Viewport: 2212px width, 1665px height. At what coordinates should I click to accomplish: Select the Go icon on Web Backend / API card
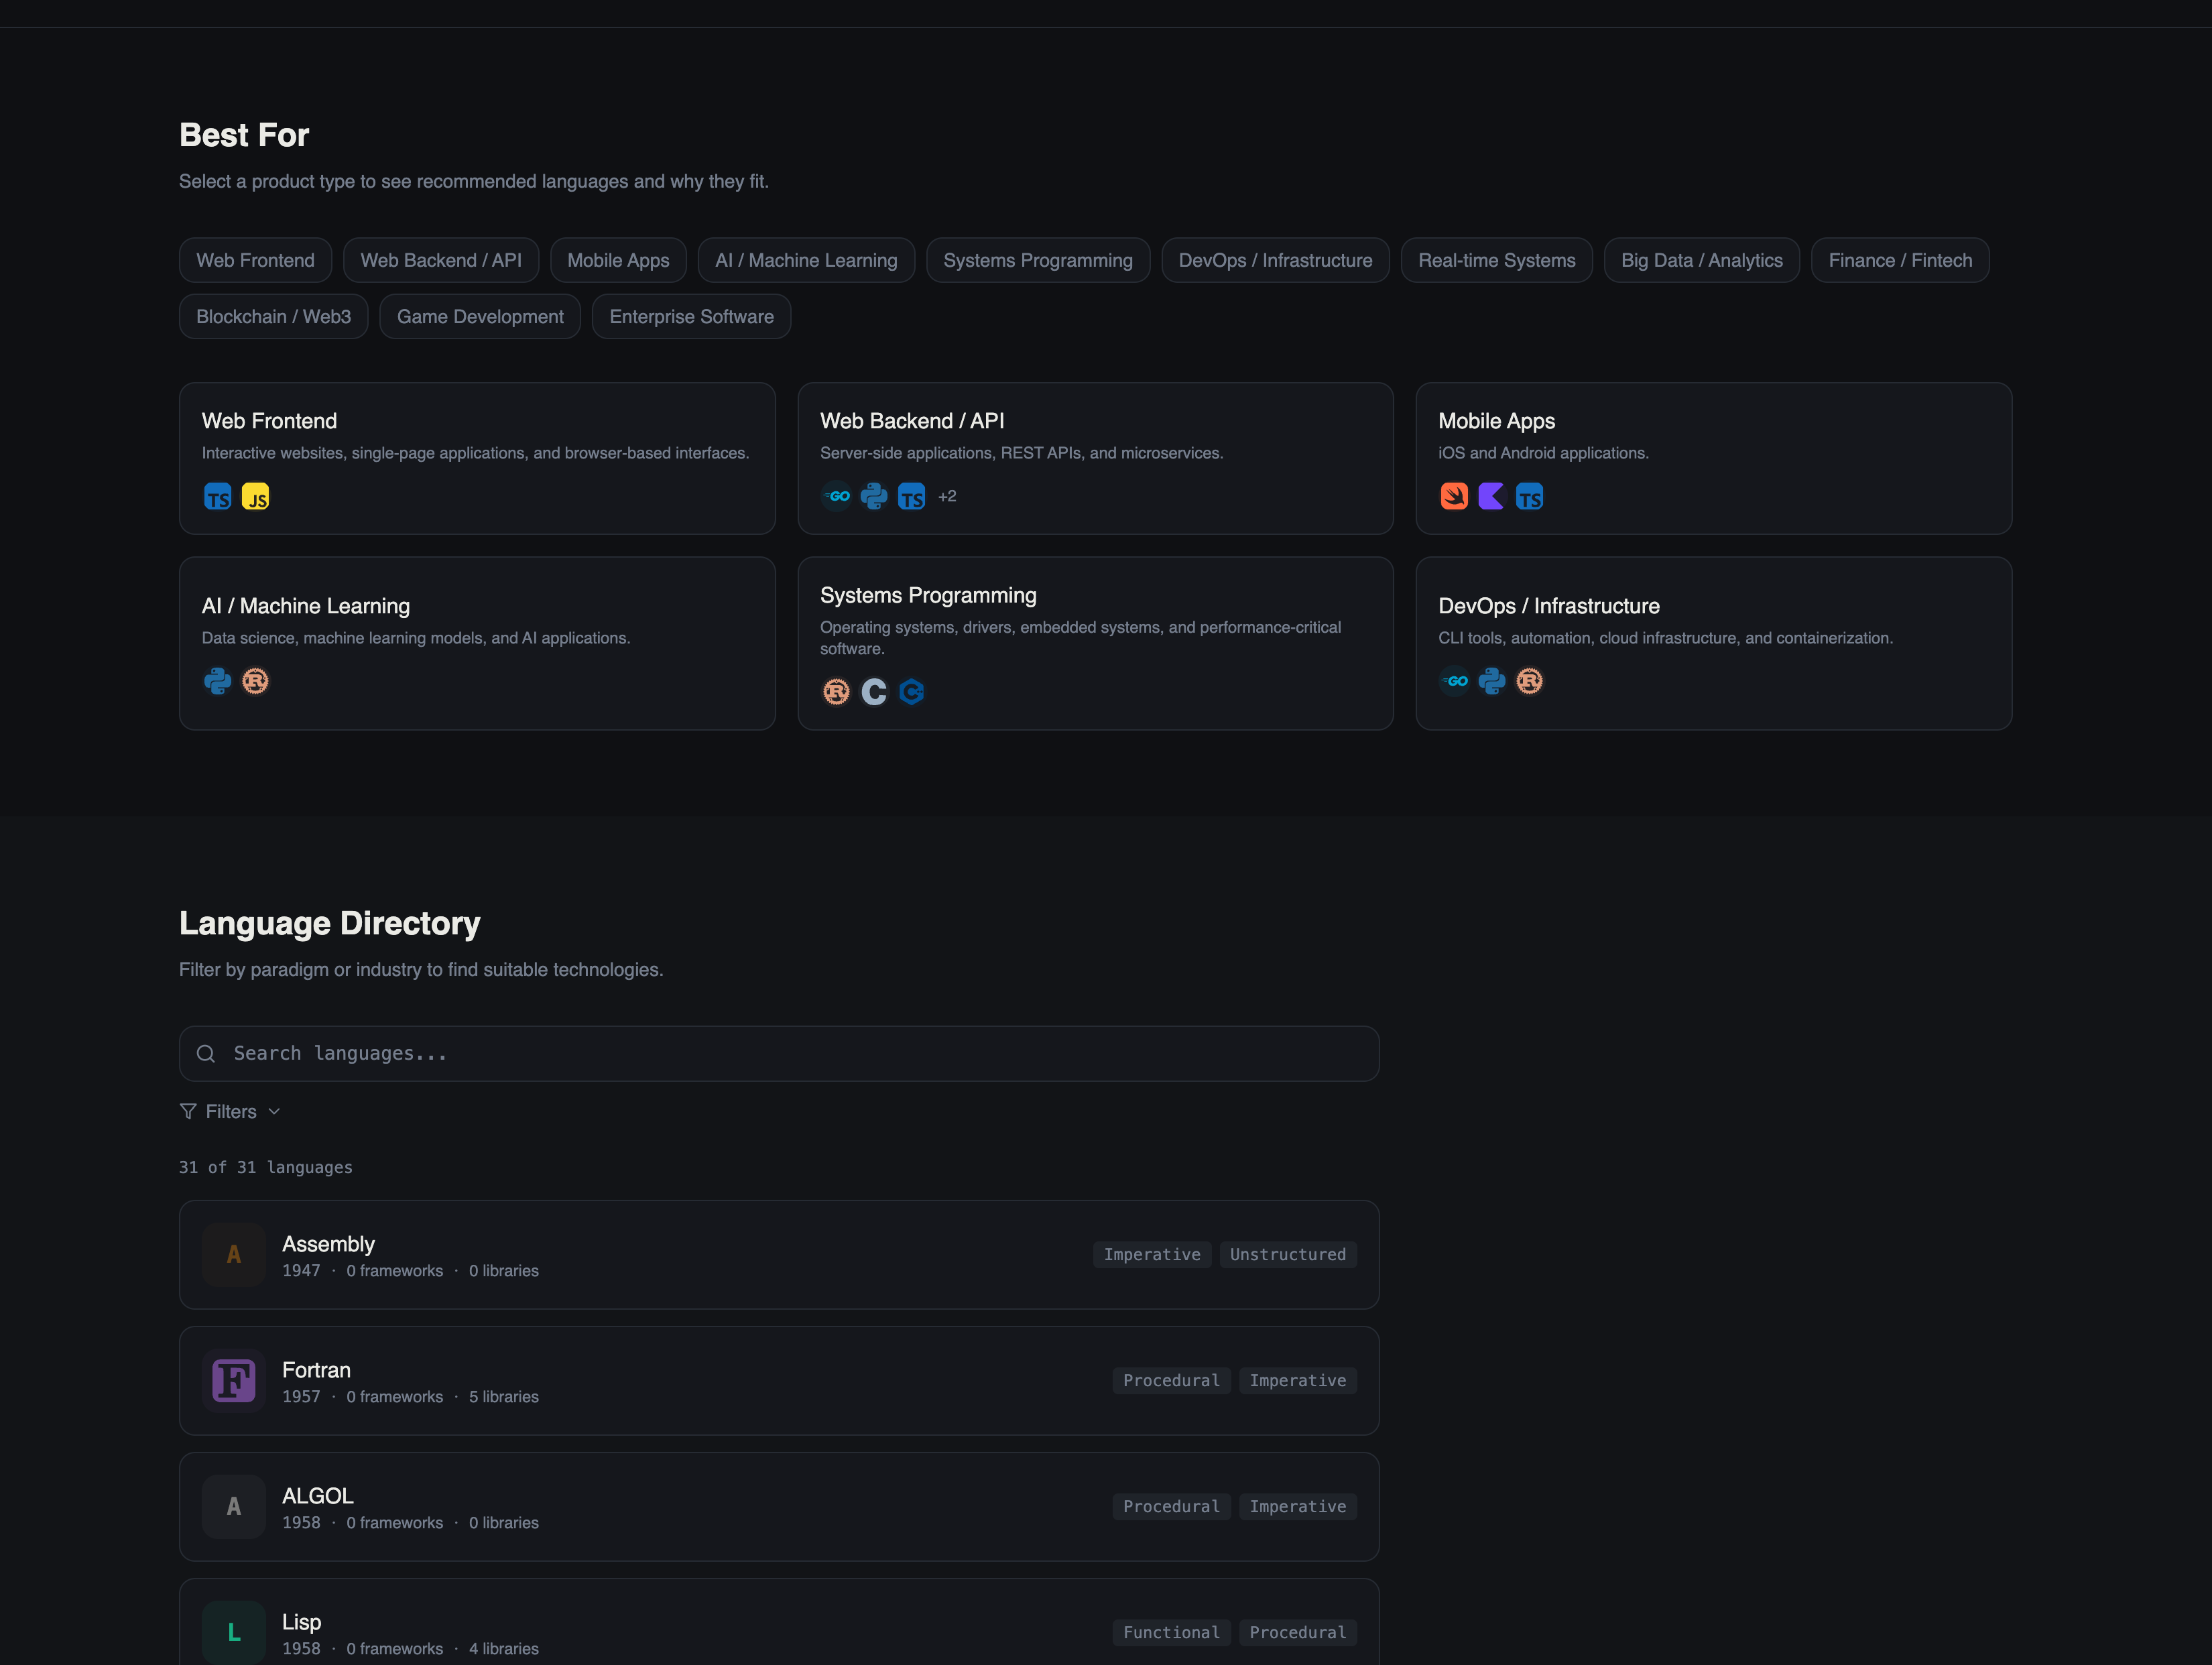tap(836, 496)
